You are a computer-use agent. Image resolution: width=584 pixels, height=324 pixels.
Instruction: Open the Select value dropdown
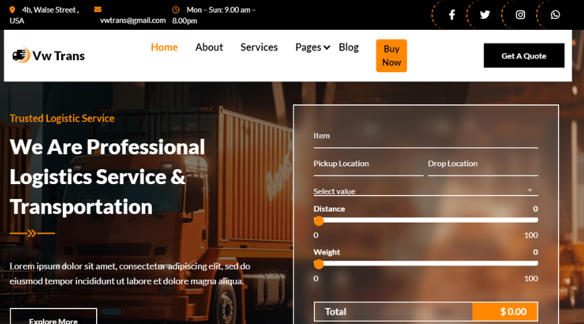coord(426,191)
